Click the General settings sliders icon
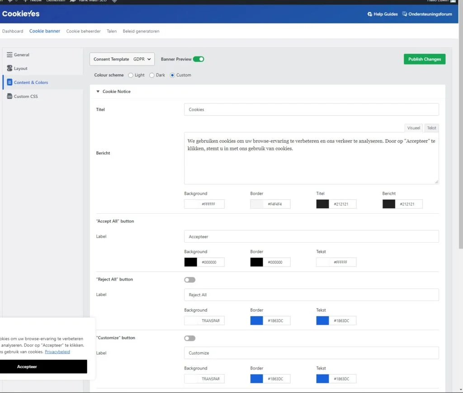 [10, 55]
